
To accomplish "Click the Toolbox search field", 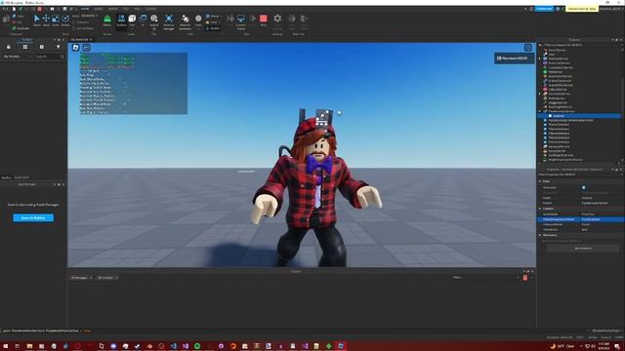I will [x=49, y=57].
